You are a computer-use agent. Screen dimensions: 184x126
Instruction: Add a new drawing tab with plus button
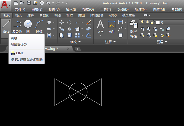pos(78,49)
